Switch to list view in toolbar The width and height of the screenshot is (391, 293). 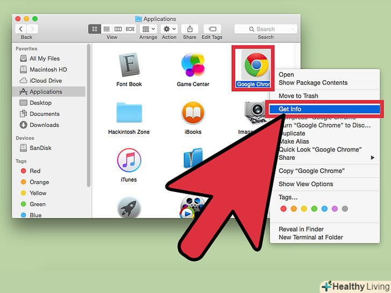106,29
